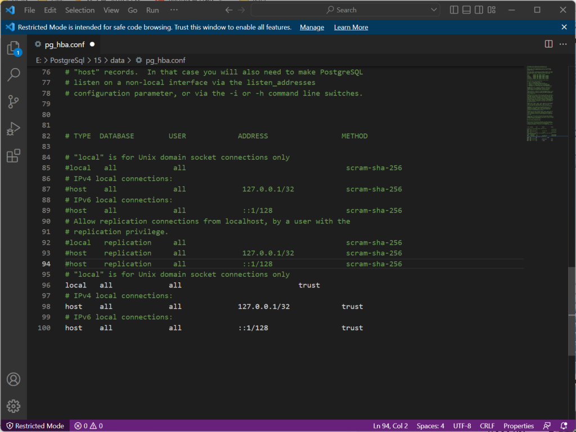Dismiss the Restricted Mode banner

[564, 27]
